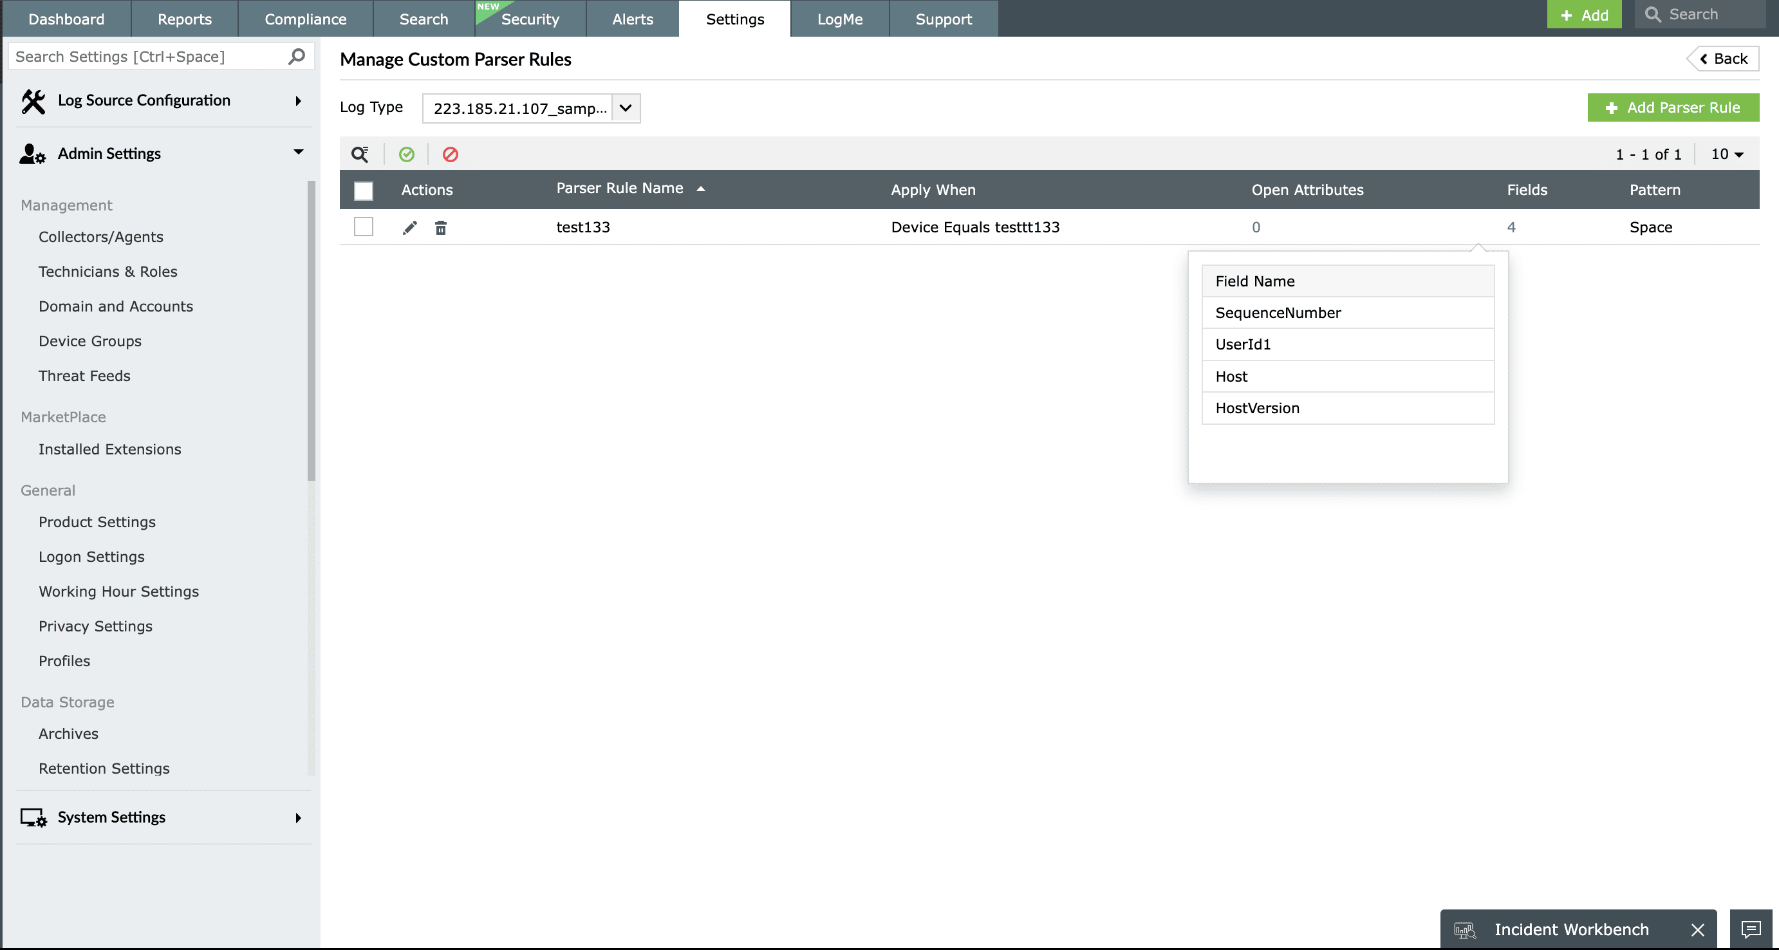Switch to the Compliance tab

[305, 19]
